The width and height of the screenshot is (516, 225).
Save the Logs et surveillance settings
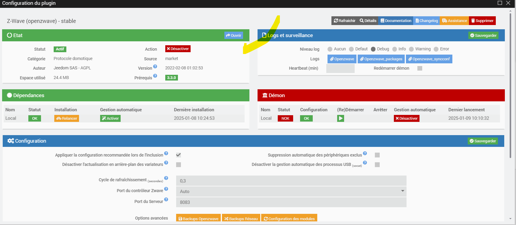[483, 35]
